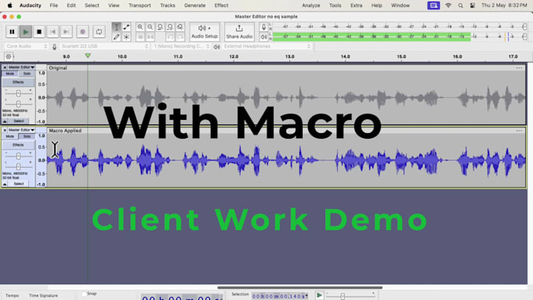
Task: Click the Play-at-Speed button
Action: pyautogui.click(x=319, y=295)
